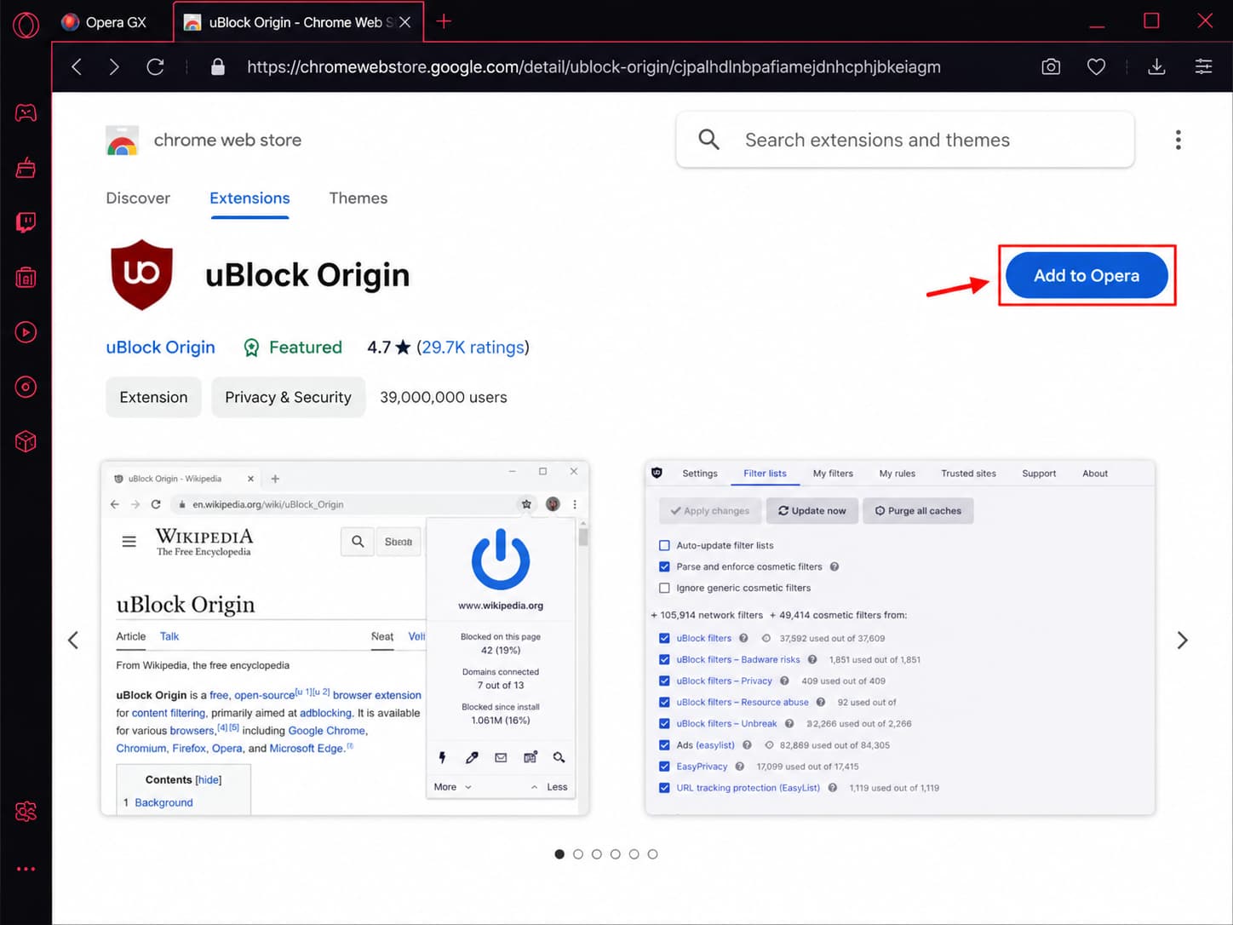Open Twitch panel in sidebar
The height and width of the screenshot is (925, 1233).
coord(26,222)
